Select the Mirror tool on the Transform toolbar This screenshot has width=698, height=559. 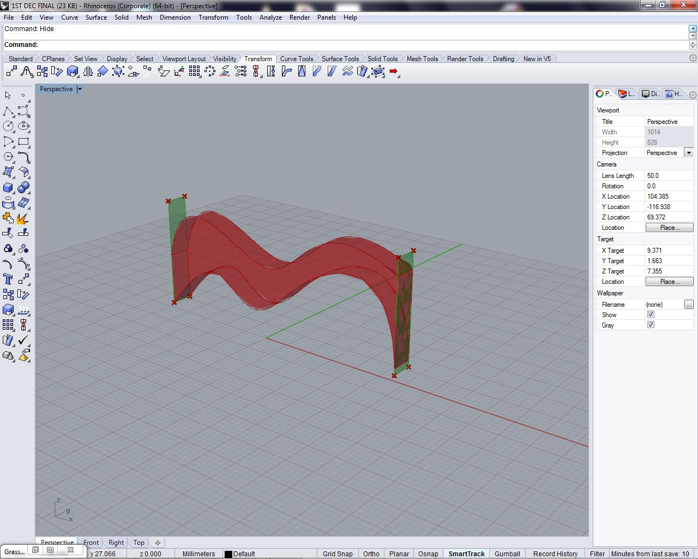pos(87,71)
